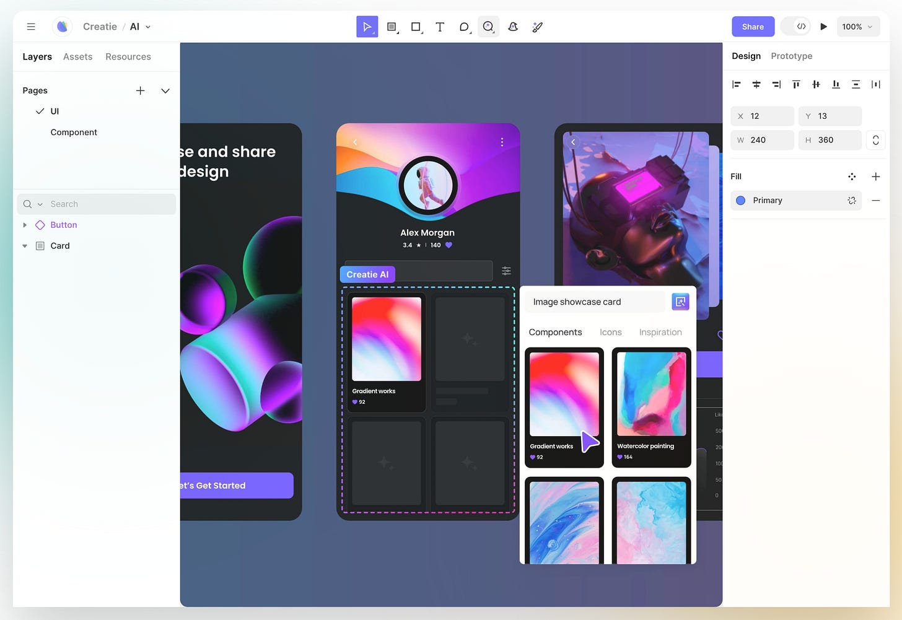Align horizontal centers
The image size is (902, 620).
tap(756, 84)
